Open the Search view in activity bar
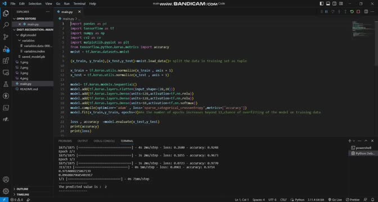 tap(6, 25)
